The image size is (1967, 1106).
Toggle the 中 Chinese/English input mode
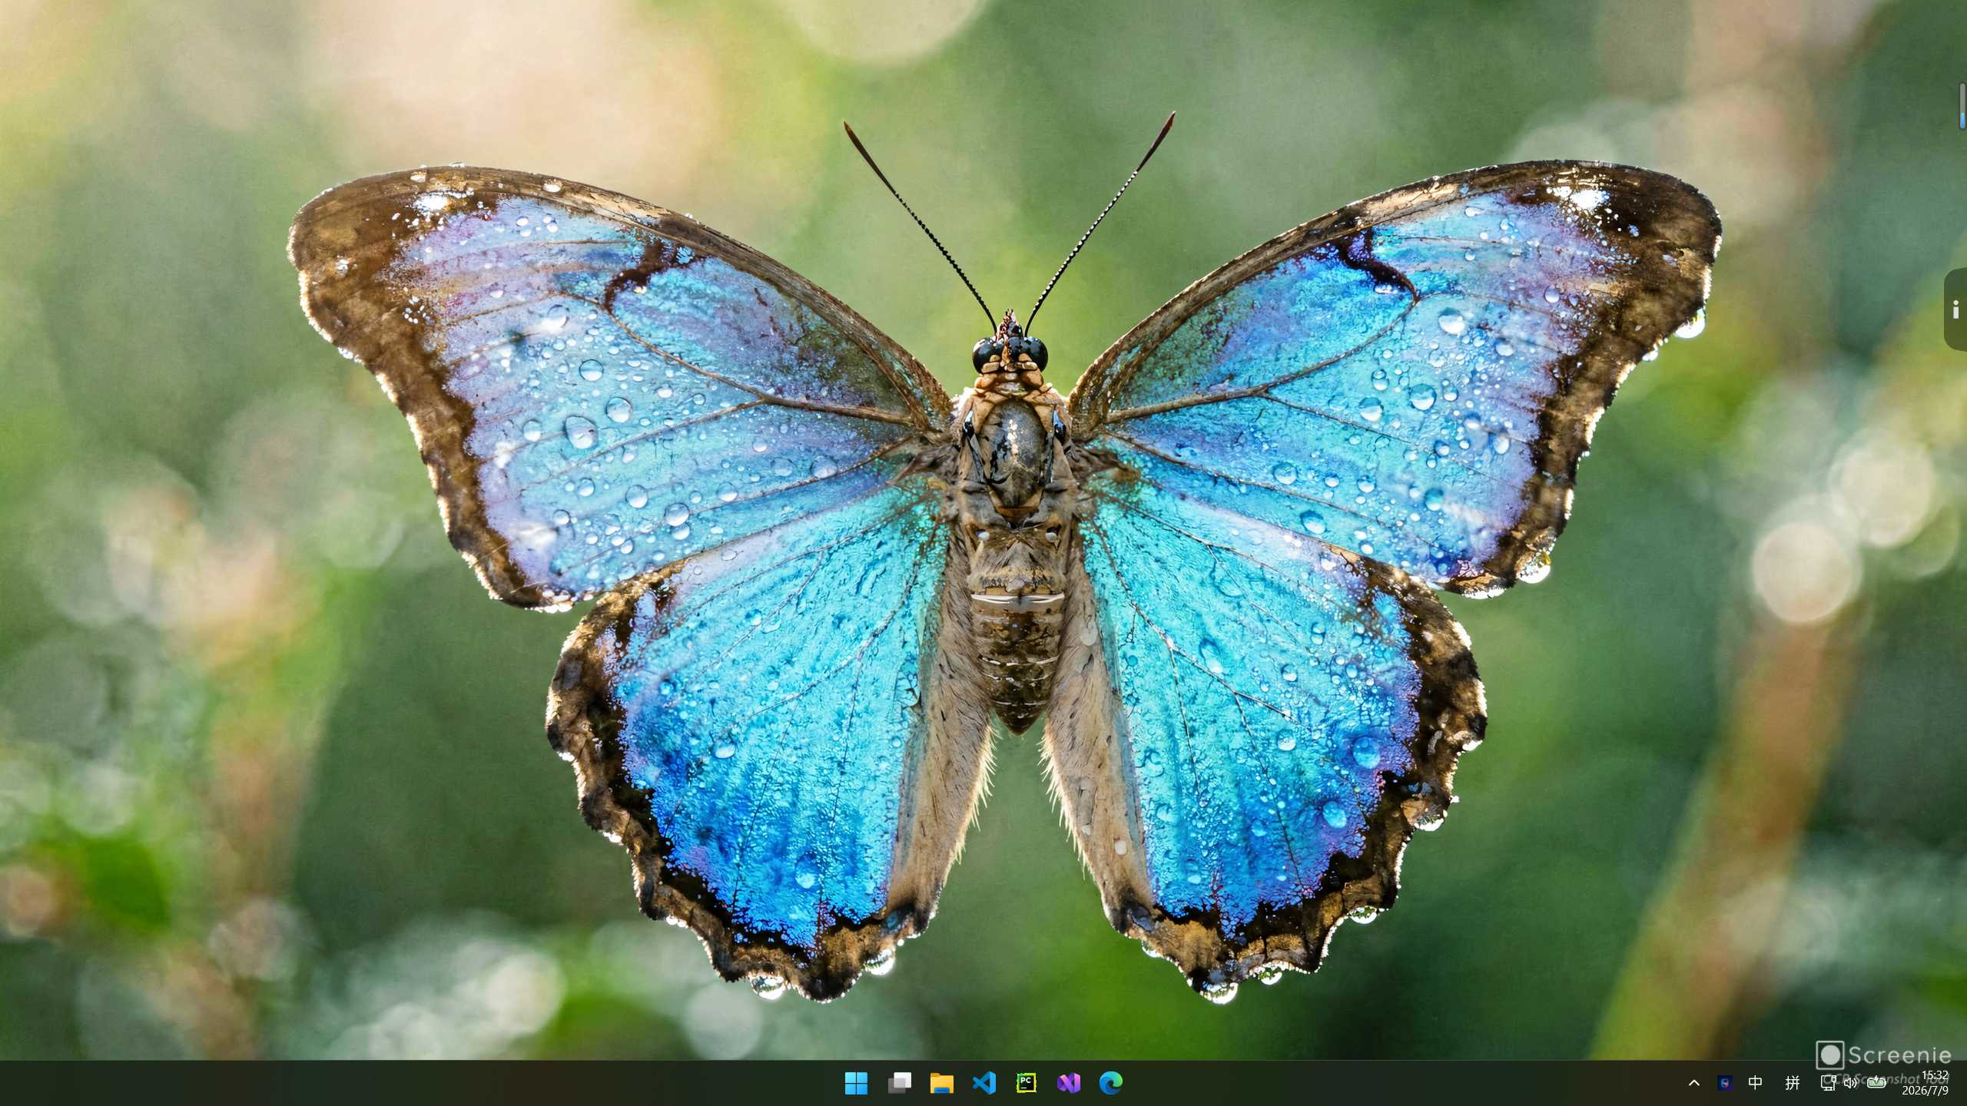click(1755, 1083)
